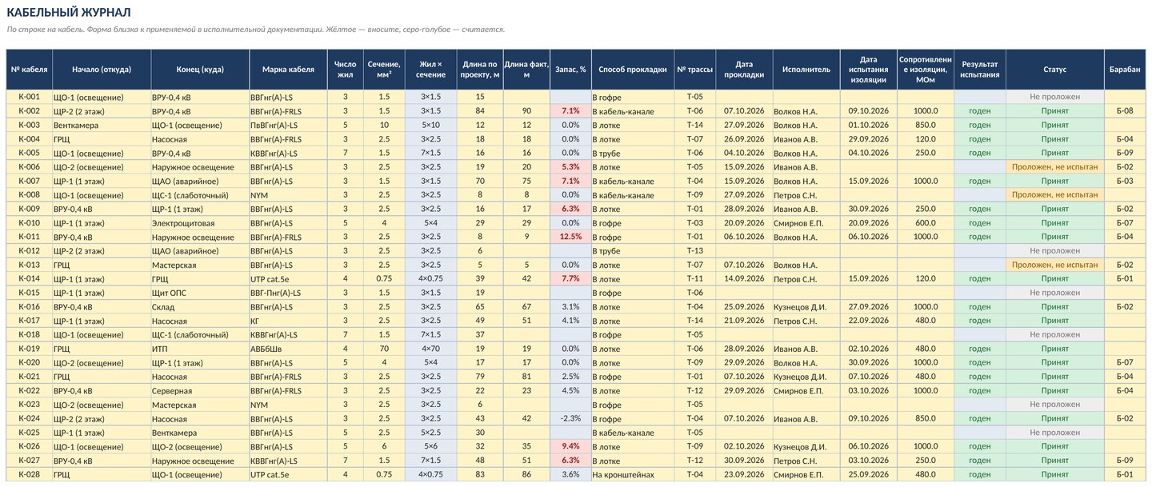Select the '№ кабеля' column header
Screen dimensions: 1152x487
click(x=29, y=70)
